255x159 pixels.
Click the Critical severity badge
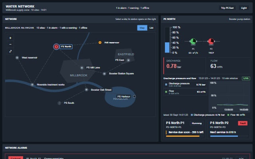16,158
